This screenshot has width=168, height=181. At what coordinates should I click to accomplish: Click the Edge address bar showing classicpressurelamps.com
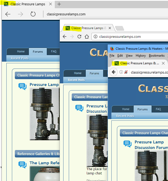tap(66, 14)
